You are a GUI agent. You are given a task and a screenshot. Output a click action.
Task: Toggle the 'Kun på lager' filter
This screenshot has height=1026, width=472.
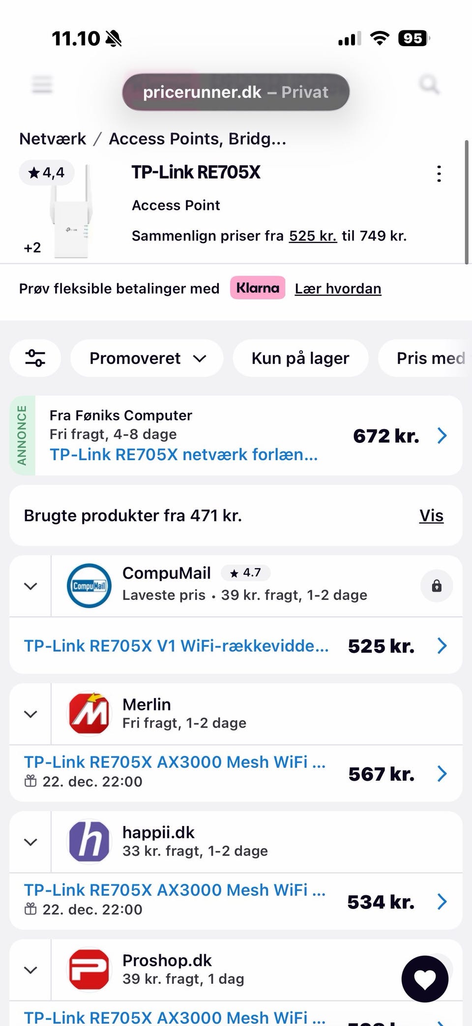click(x=300, y=358)
